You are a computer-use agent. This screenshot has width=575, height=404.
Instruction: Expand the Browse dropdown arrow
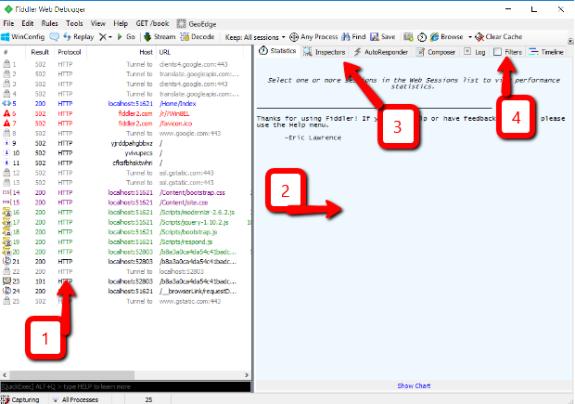[470, 37]
